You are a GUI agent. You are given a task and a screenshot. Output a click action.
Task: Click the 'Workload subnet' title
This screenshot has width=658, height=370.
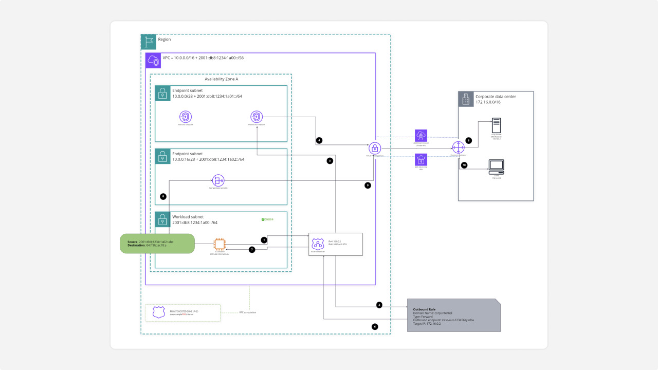point(188,217)
